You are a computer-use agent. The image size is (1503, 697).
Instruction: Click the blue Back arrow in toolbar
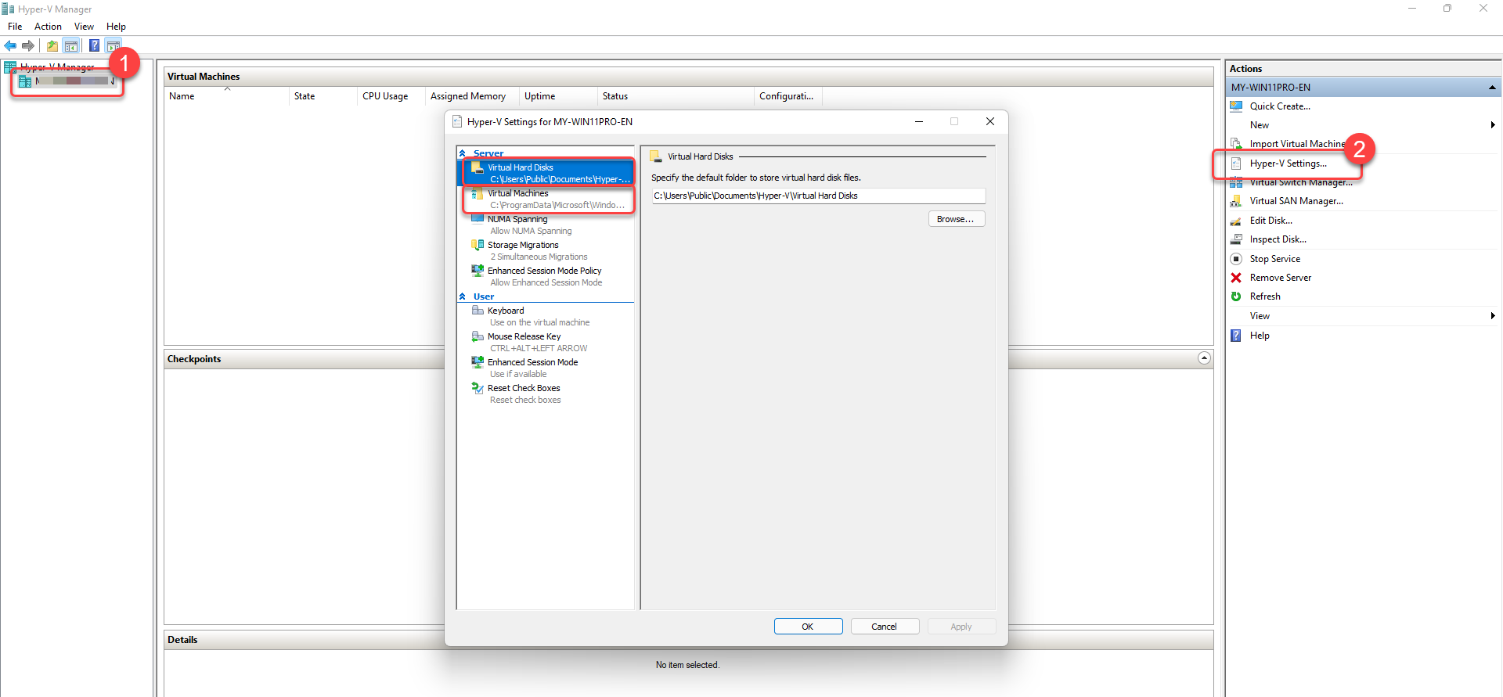click(x=10, y=45)
